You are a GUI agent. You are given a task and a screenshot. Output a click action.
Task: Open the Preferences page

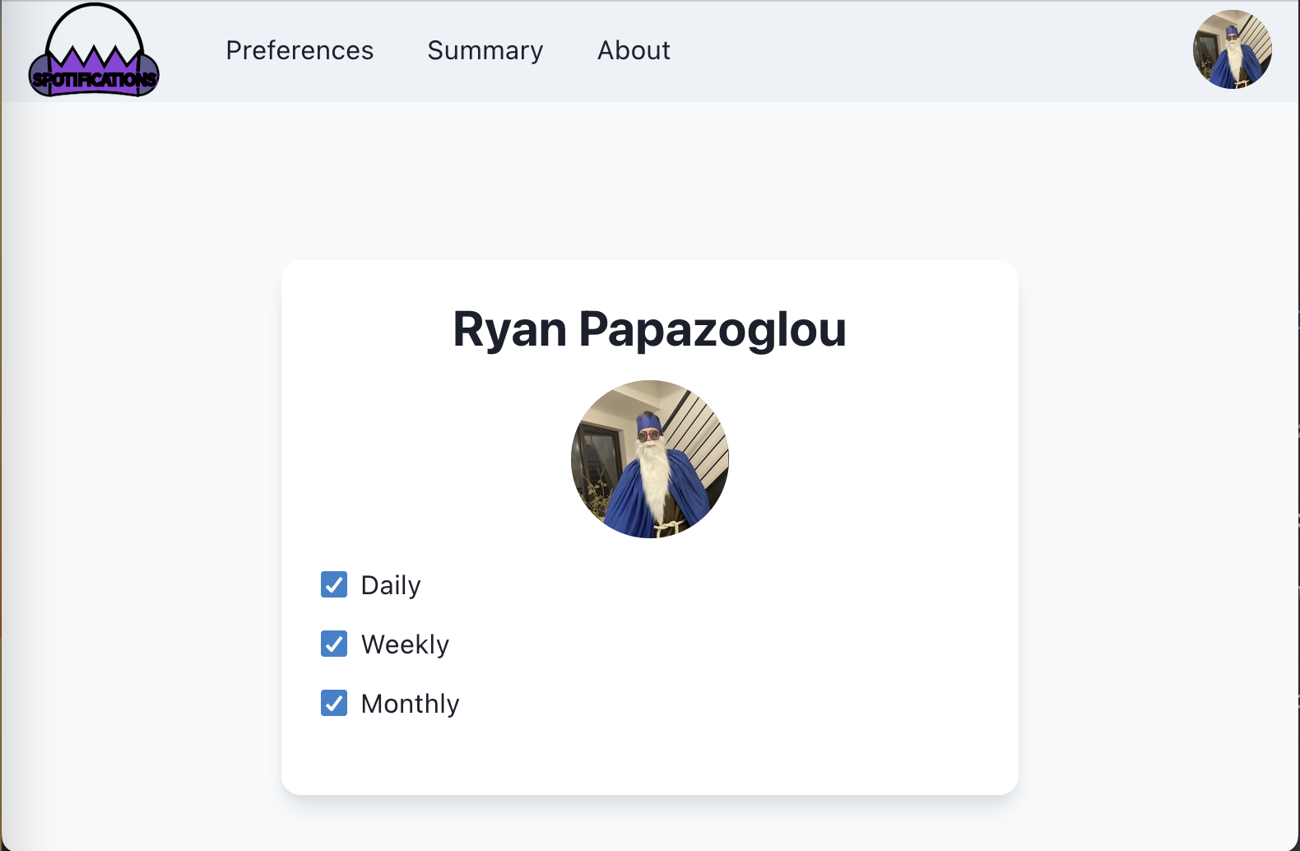pyautogui.click(x=299, y=50)
